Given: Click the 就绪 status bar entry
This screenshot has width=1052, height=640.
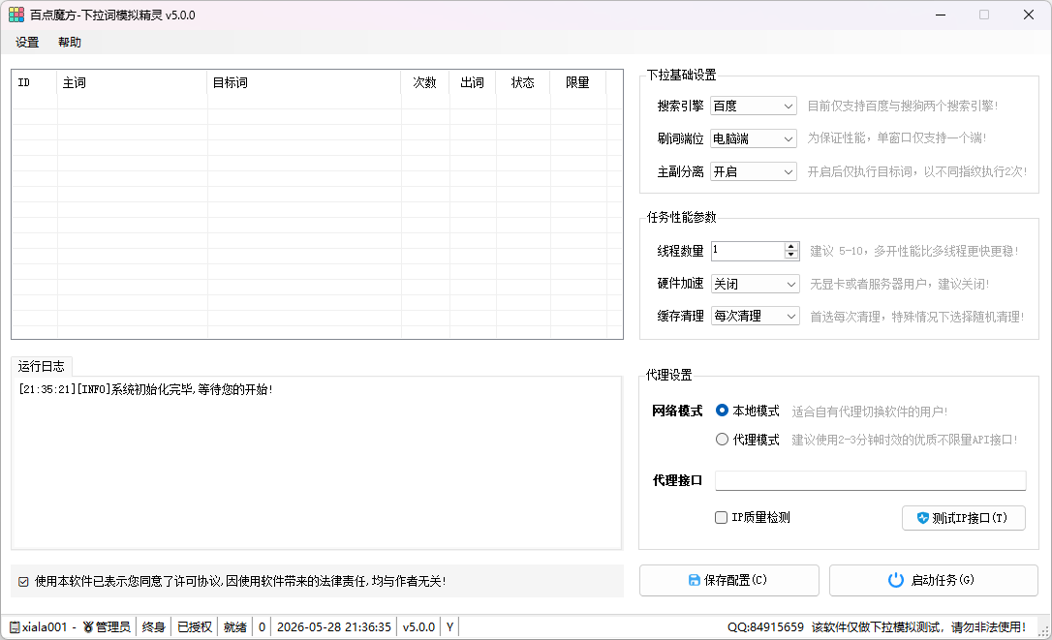Looking at the screenshot, I should click(235, 627).
